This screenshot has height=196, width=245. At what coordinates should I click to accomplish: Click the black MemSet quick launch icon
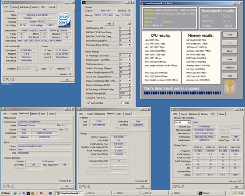coord(28,193)
